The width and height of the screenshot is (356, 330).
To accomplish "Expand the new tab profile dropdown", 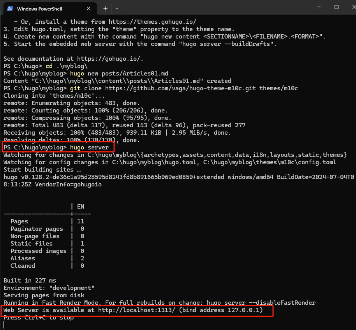I will click(x=117, y=9).
